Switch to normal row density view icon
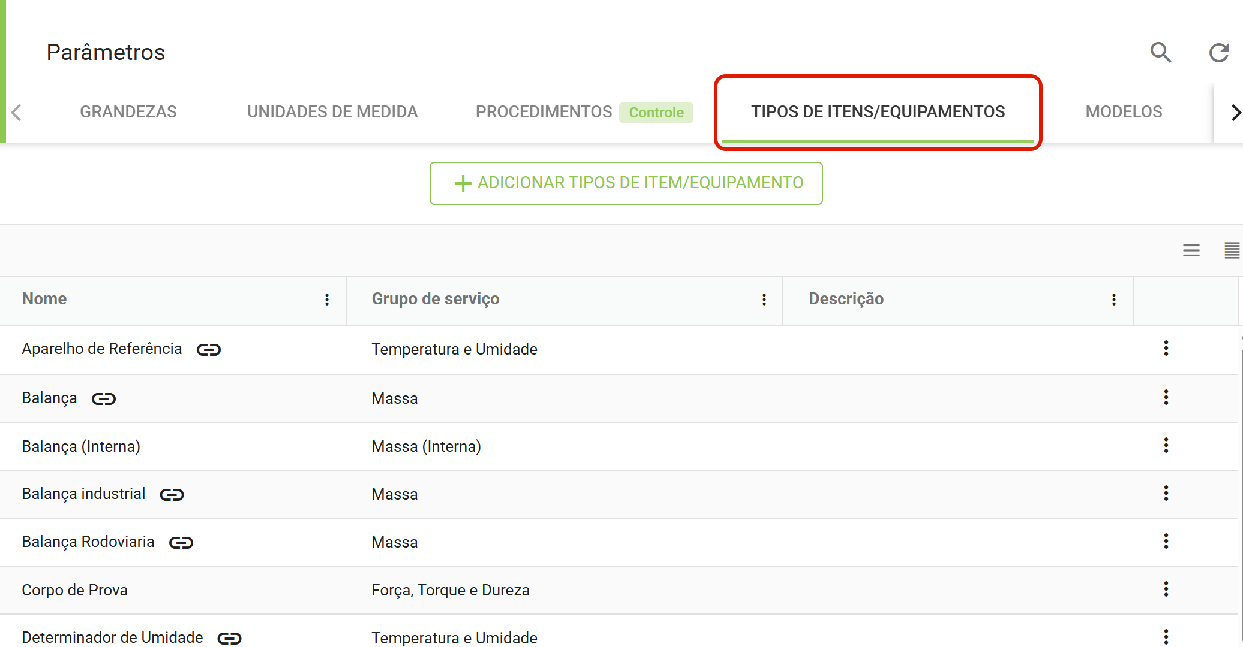The image size is (1243, 647). 1191,250
